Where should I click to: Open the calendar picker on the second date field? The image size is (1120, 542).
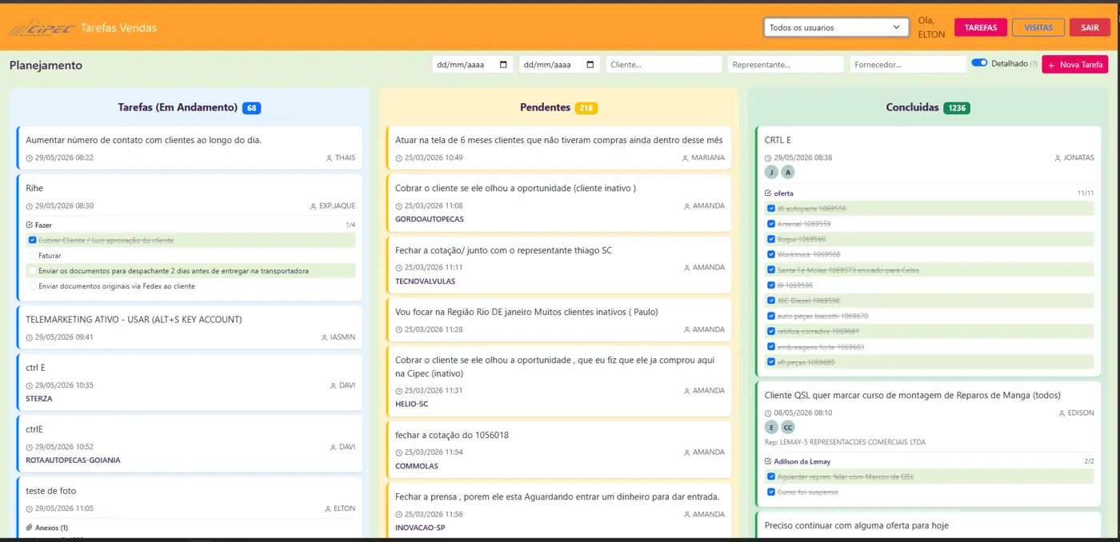(x=590, y=65)
